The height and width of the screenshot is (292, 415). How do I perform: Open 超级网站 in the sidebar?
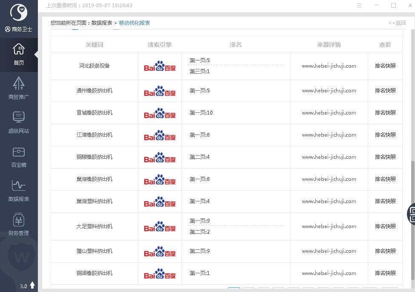point(19,122)
